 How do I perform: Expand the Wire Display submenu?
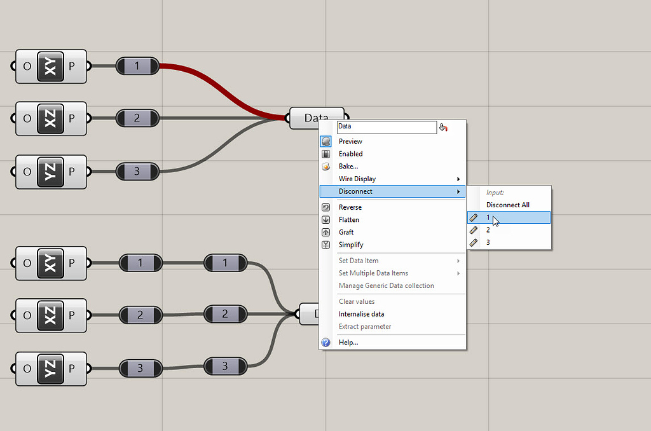tap(357, 179)
